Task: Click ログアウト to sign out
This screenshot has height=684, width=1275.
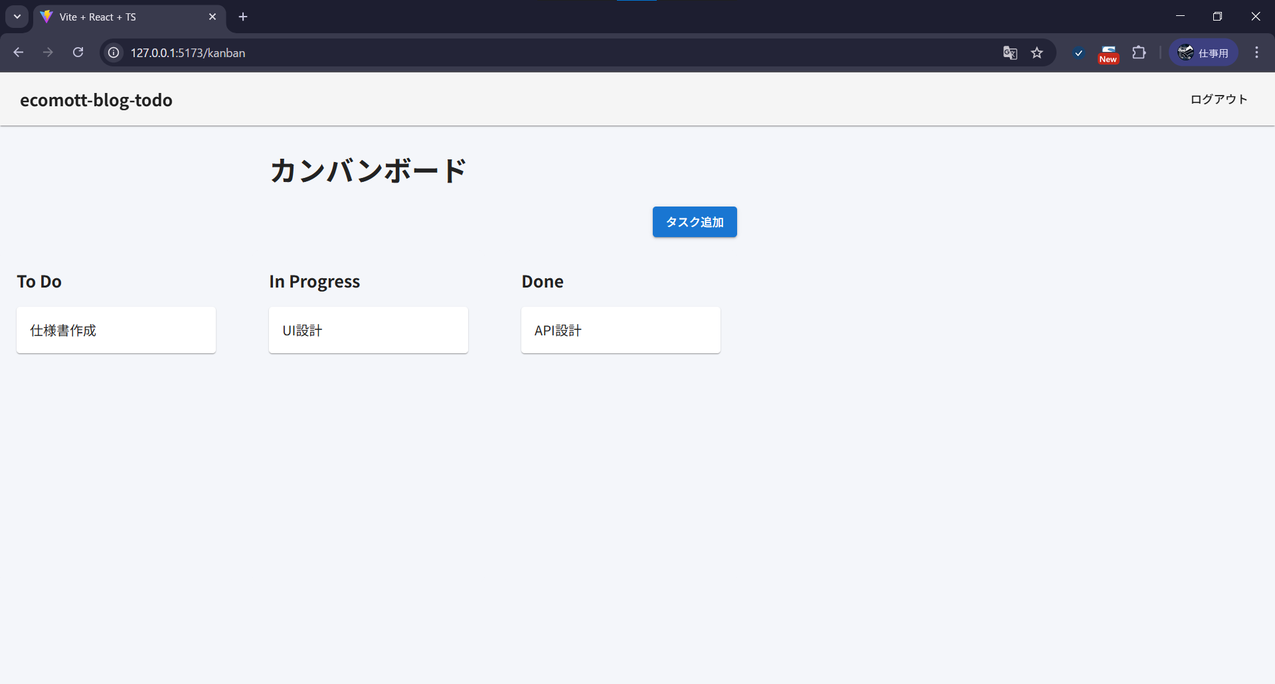Action: click(1218, 100)
